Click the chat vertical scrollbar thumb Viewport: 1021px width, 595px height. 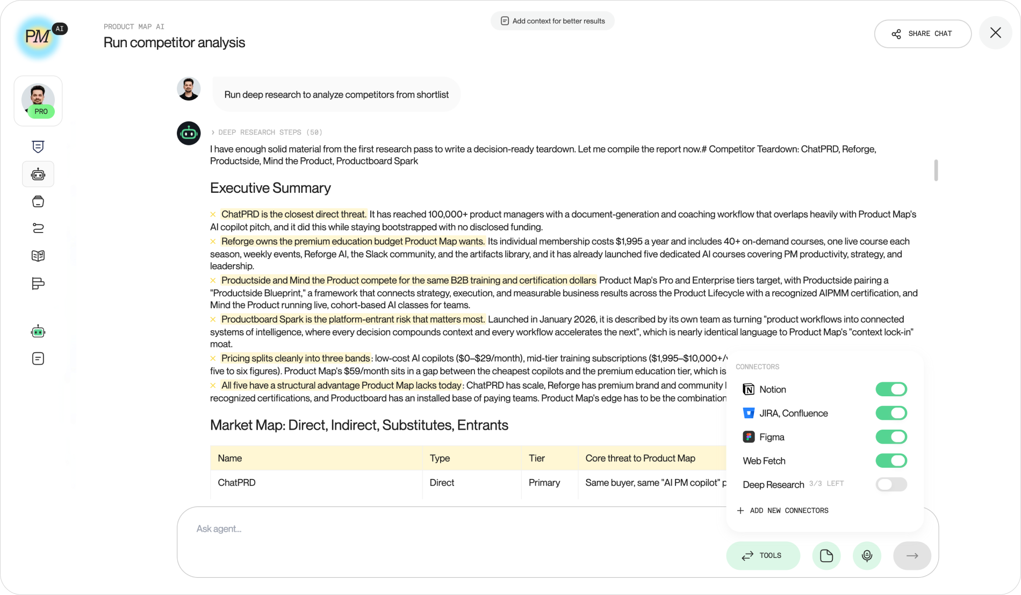(x=936, y=170)
